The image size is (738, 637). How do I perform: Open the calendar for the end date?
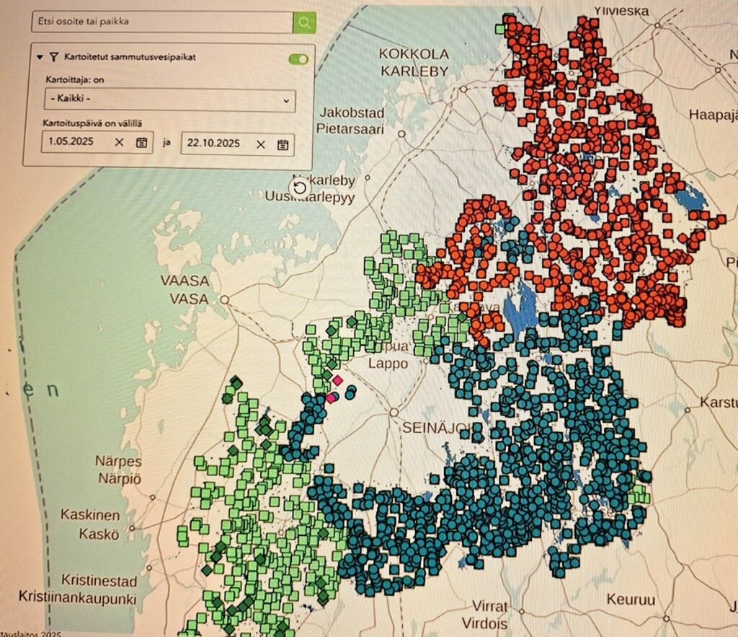pos(283,145)
